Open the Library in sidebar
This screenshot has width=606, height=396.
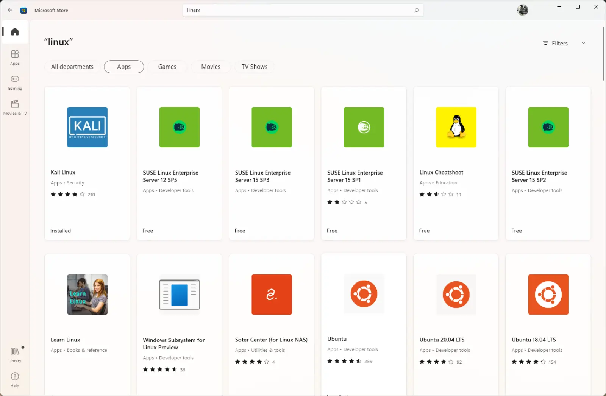pyautogui.click(x=15, y=355)
